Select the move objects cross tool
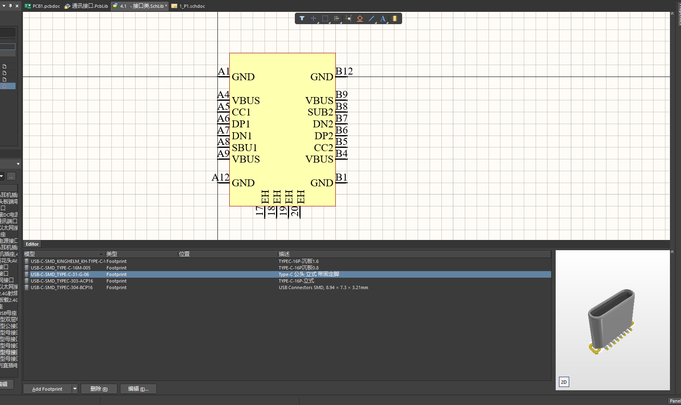 click(313, 18)
